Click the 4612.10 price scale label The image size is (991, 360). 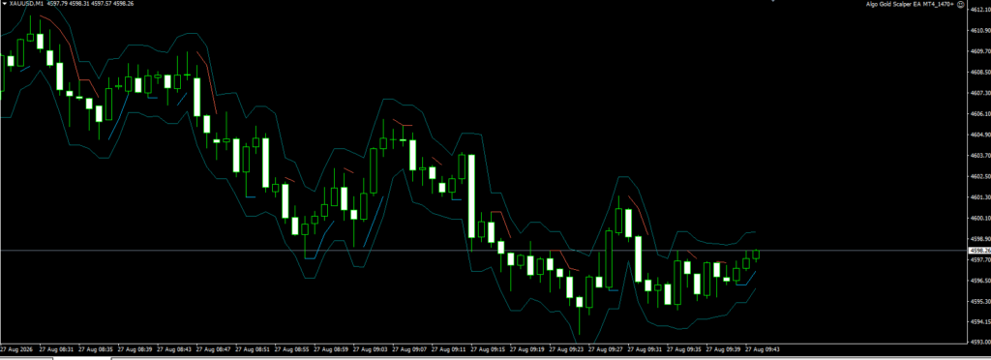pyautogui.click(x=978, y=10)
